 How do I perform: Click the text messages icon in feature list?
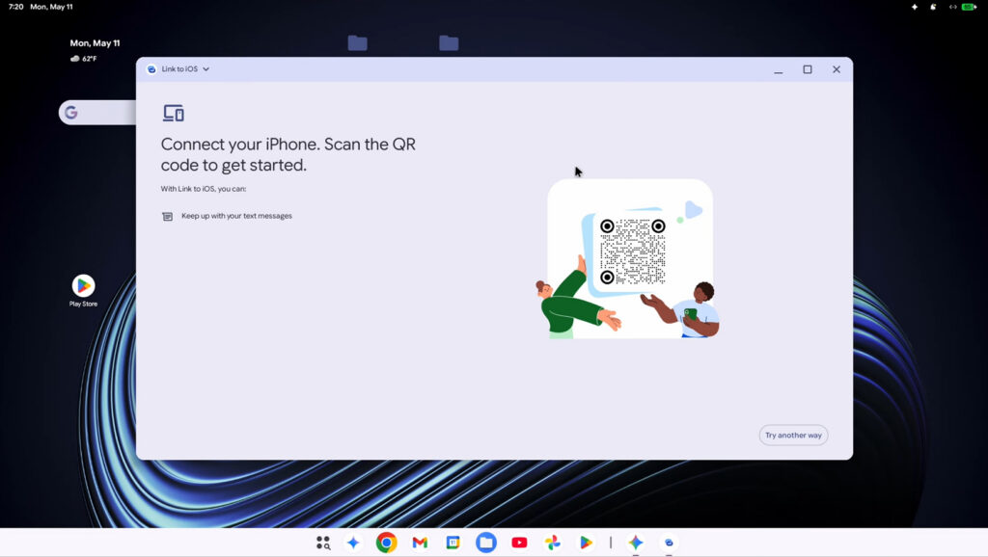click(167, 217)
